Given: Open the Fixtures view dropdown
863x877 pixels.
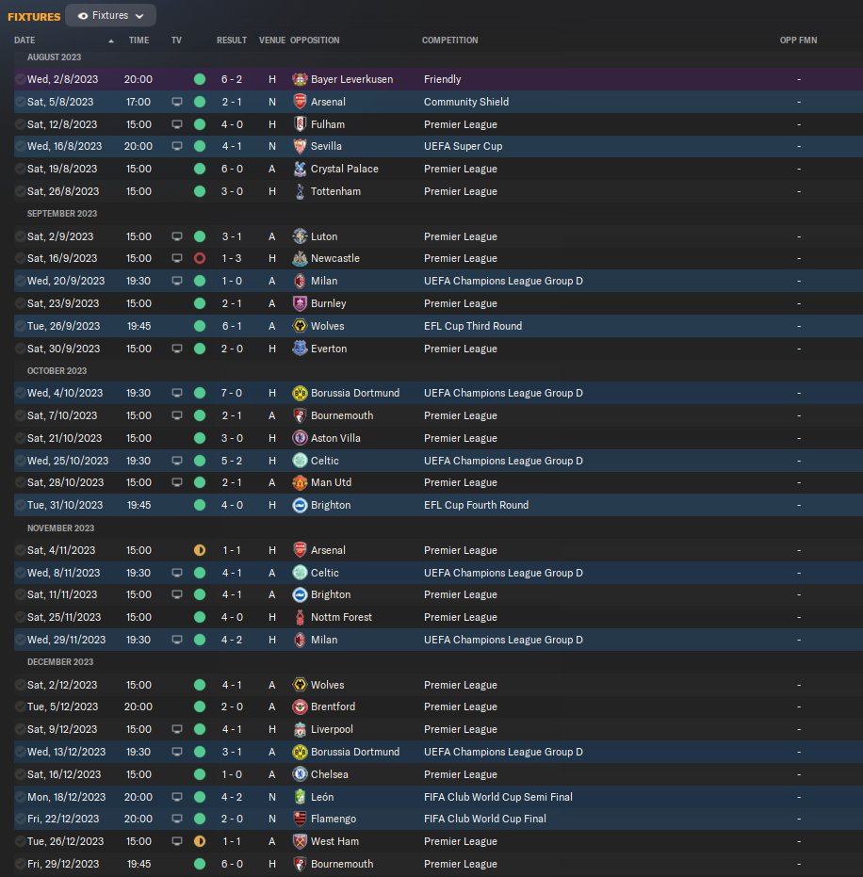Looking at the screenshot, I should click(x=110, y=16).
